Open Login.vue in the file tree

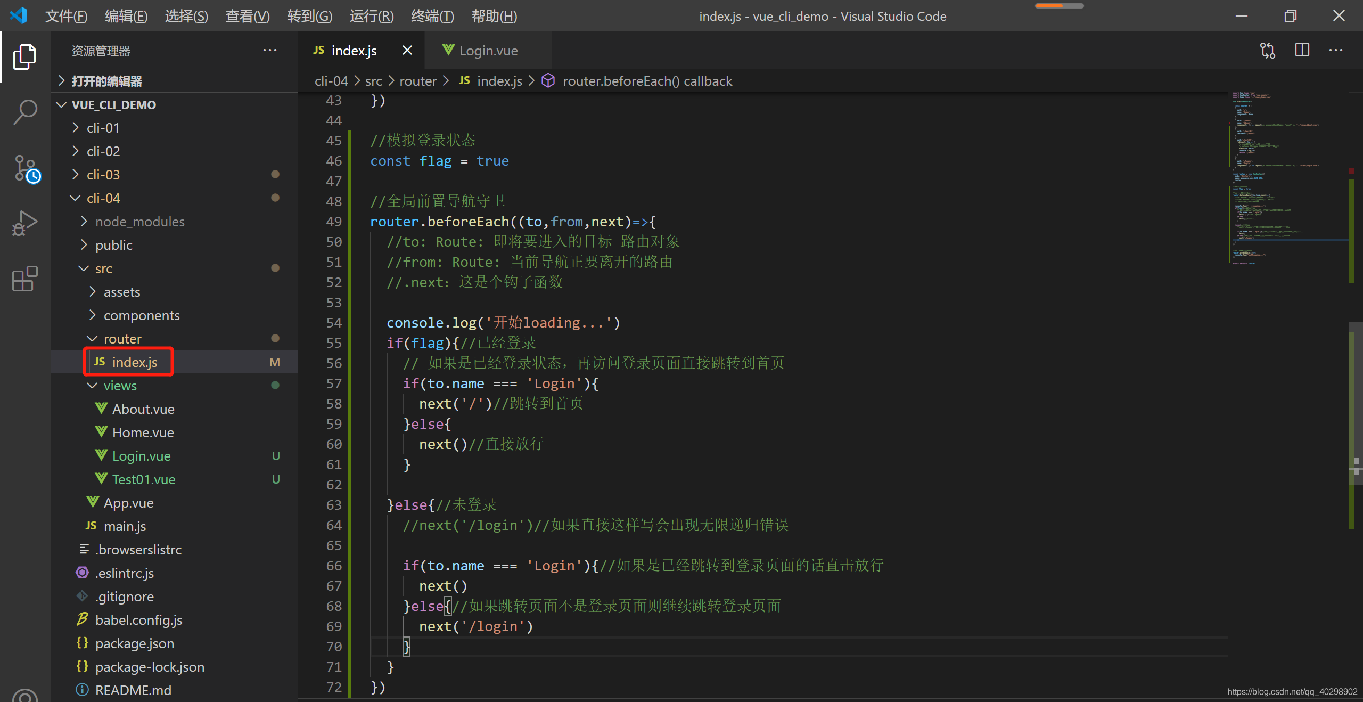pyautogui.click(x=142, y=456)
